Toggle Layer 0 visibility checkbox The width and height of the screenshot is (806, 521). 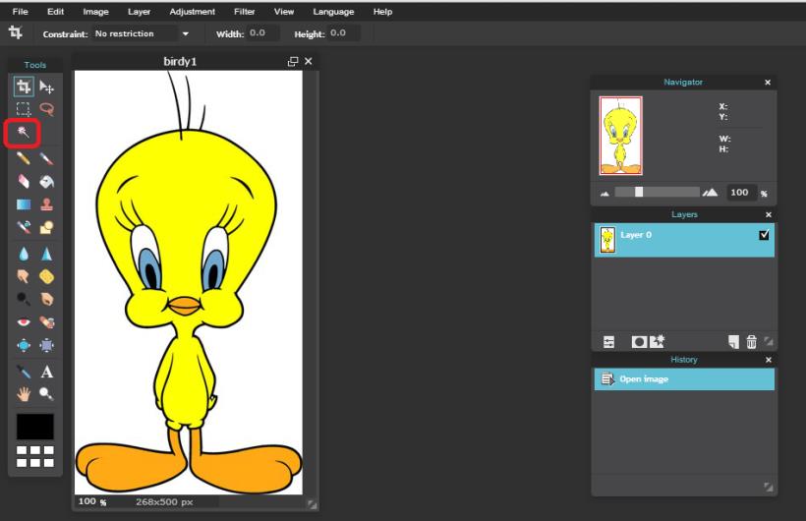(x=764, y=235)
